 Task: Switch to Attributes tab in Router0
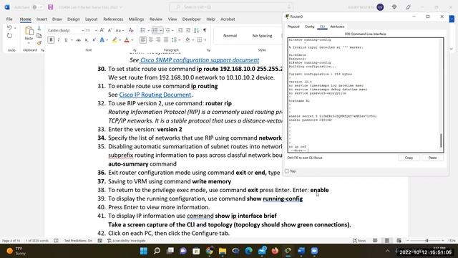coord(337,27)
